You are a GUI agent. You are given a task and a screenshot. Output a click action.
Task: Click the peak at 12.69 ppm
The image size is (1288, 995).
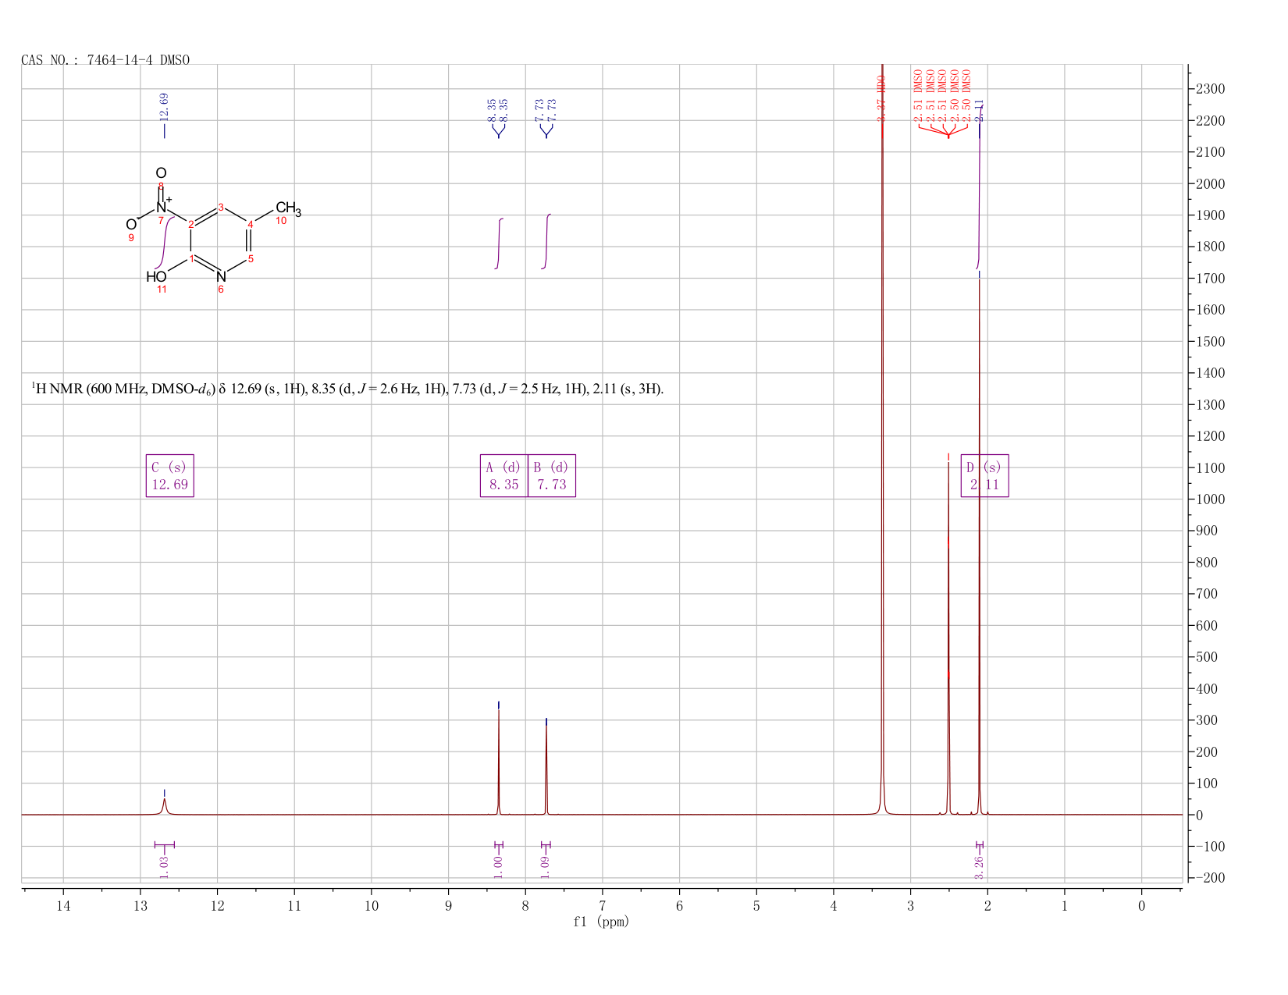click(164, 805)
